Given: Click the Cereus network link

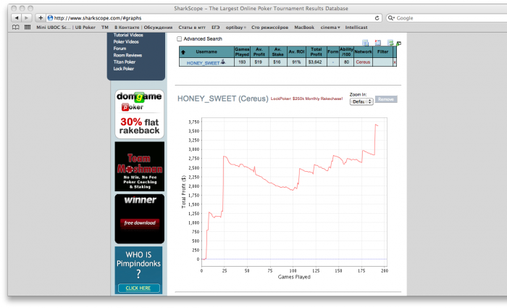Looking at the screenshot, I should [x=363, y=62].
